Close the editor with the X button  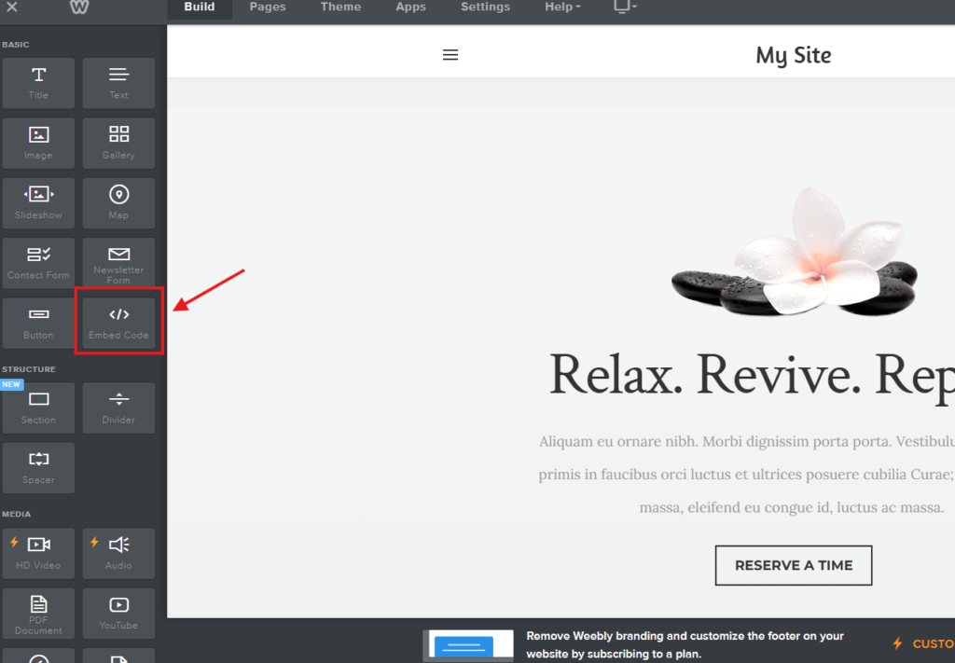point(12,7)
